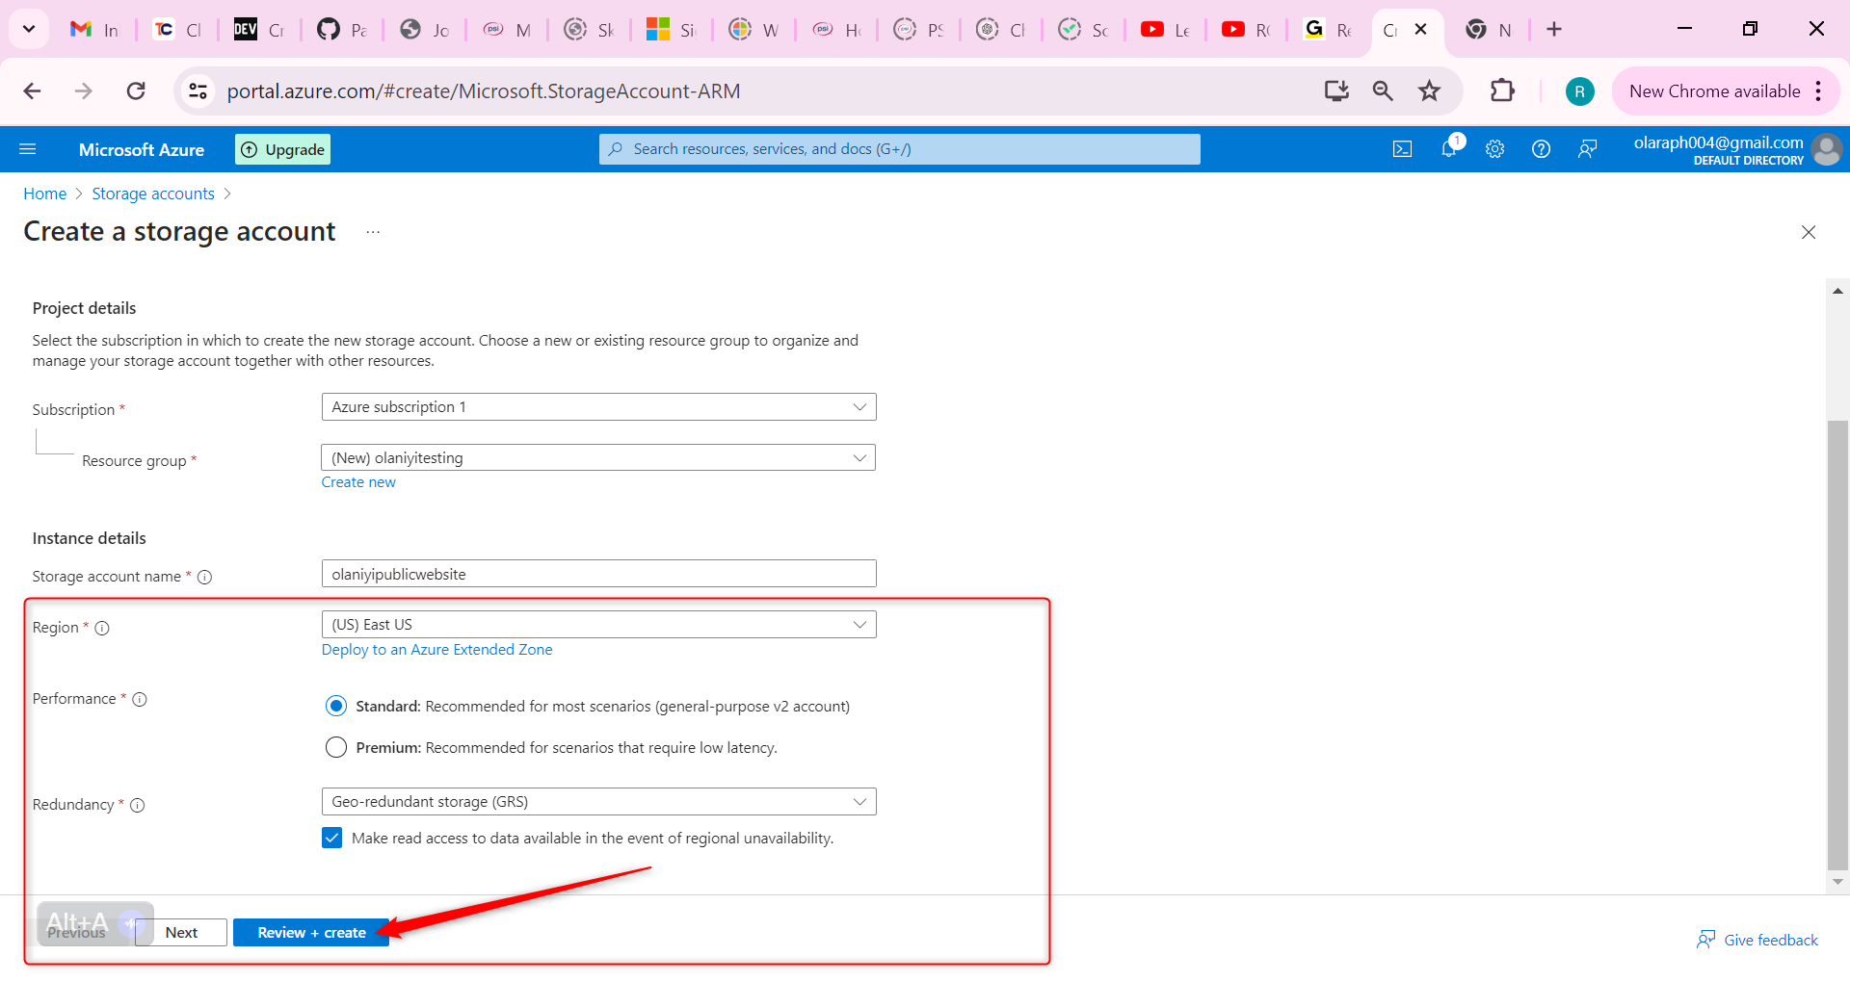Open the Chrome tab search dropdown
Viewport: 1850px width, 982px height.
[29, 30]
